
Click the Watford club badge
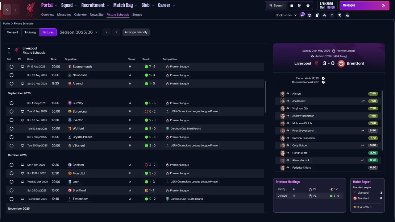tap(69, 129)
